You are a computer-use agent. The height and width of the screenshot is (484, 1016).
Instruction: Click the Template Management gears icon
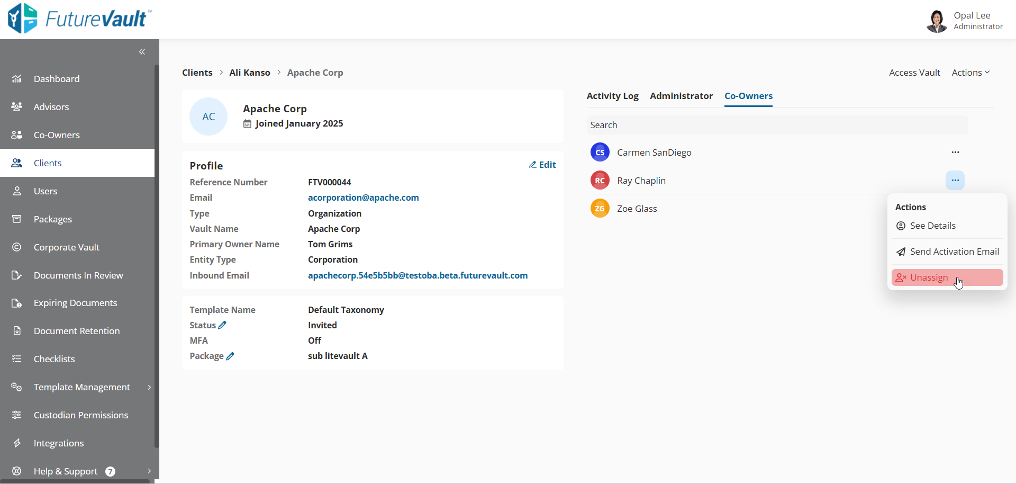[x=17, y=387]
